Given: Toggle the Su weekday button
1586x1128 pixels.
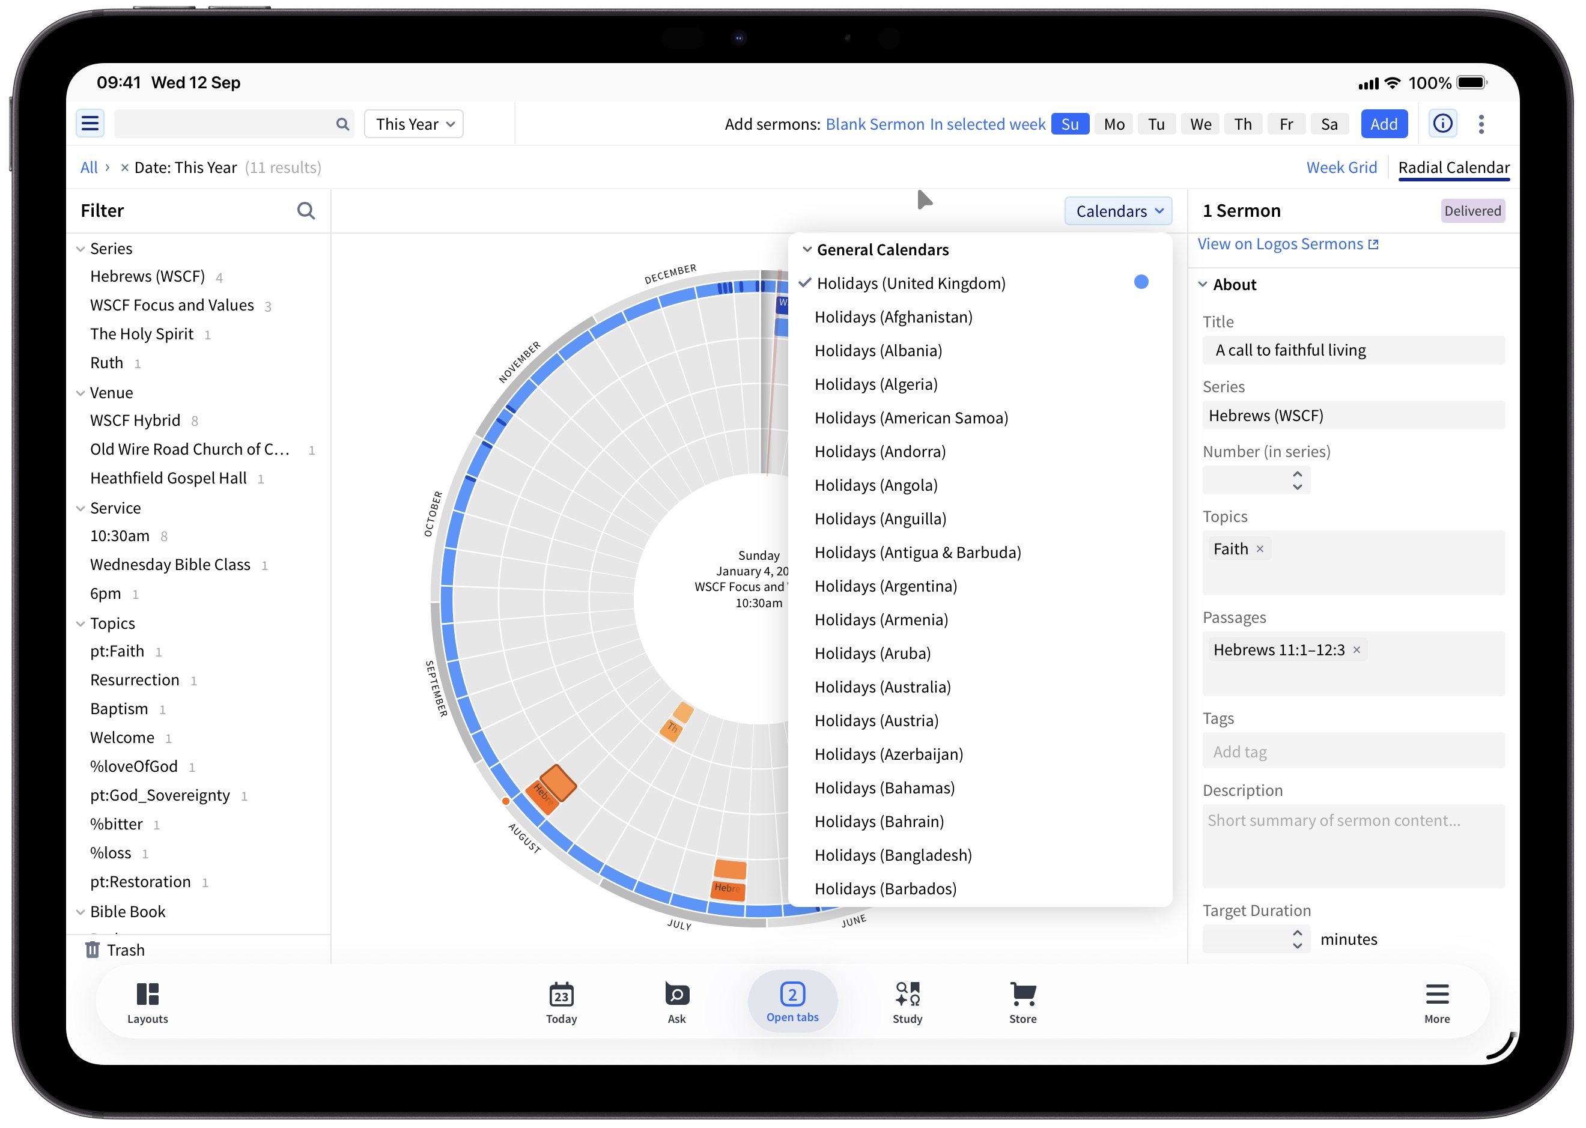Looking at the screenshot, I should coord(1070,124).
